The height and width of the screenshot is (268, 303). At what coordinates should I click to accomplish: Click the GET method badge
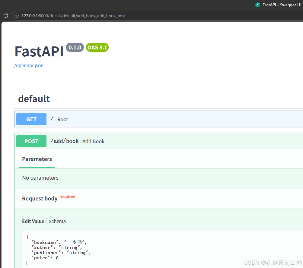tap(31, 119)
